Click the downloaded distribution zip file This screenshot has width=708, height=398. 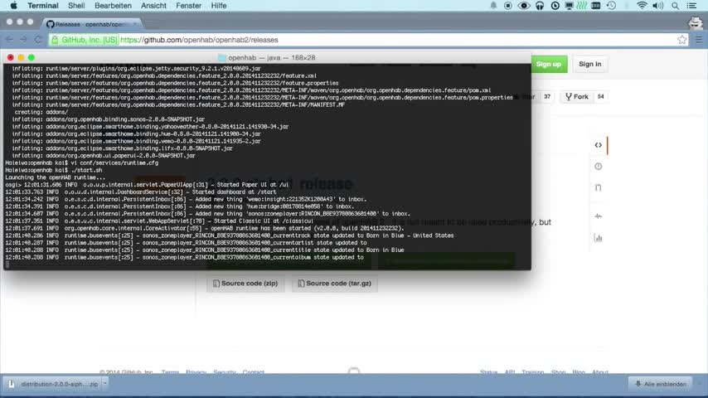(x=53, y=384)
